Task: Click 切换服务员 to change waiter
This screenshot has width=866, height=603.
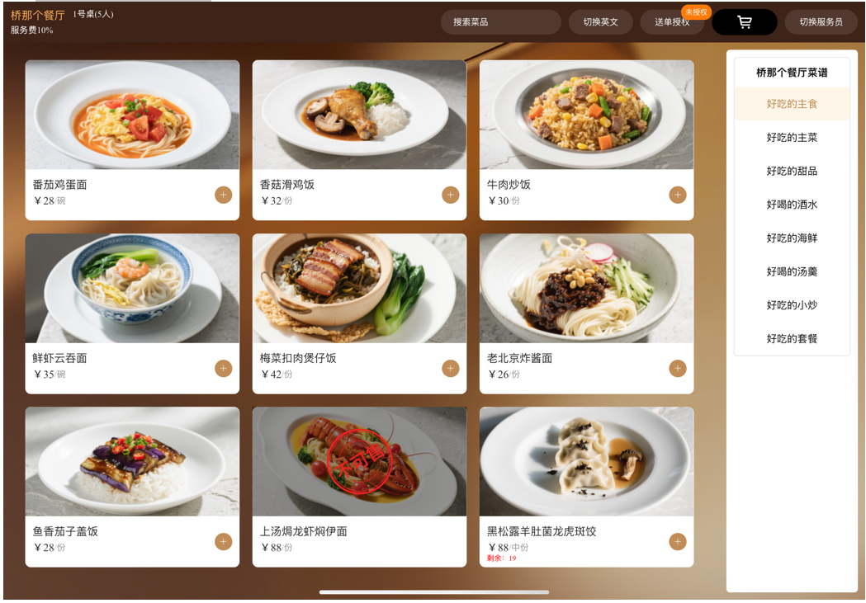Action: point(821,22)
